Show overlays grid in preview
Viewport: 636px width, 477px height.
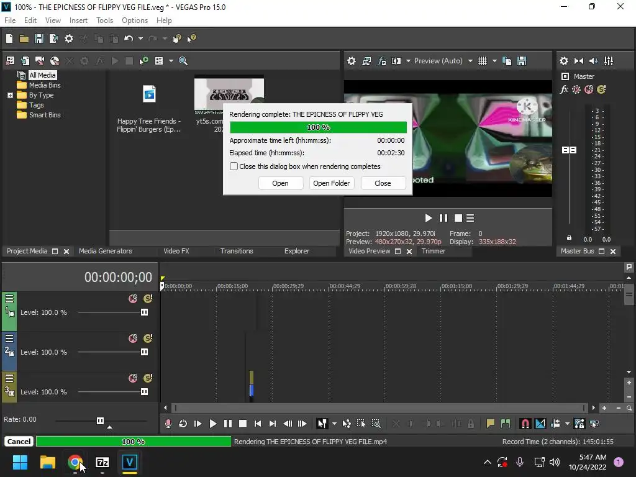pos(482,61)
